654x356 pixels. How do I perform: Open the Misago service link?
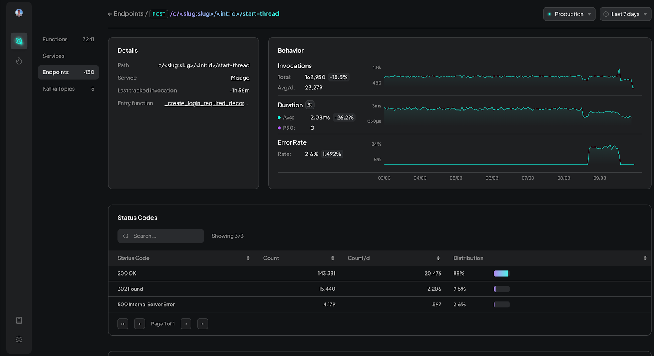pos(240,78)
